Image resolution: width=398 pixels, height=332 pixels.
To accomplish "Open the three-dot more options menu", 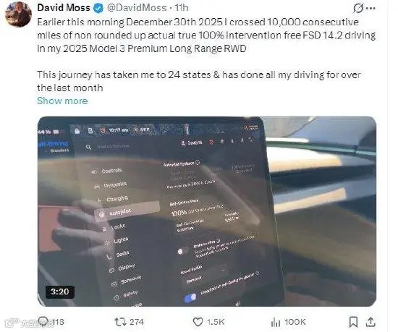I will pyautogui.click(x=371, y=9).
